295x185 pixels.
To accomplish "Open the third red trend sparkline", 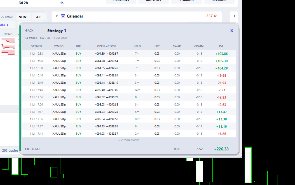I will point(8,53).
